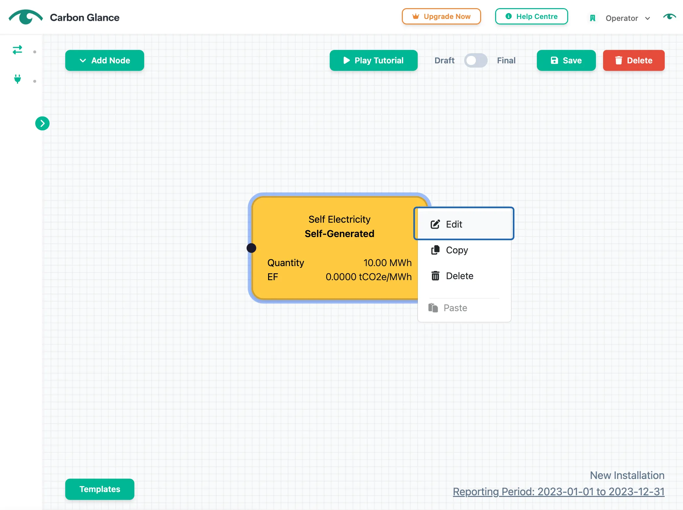683x510 pixels.
Task: Start the Play Tutorial button
Action: [373, 60]
